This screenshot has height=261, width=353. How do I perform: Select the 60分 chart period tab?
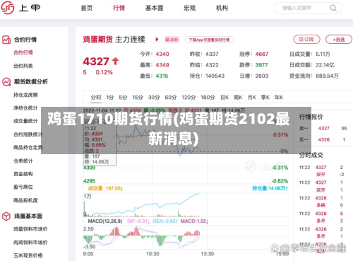(171, 98)
